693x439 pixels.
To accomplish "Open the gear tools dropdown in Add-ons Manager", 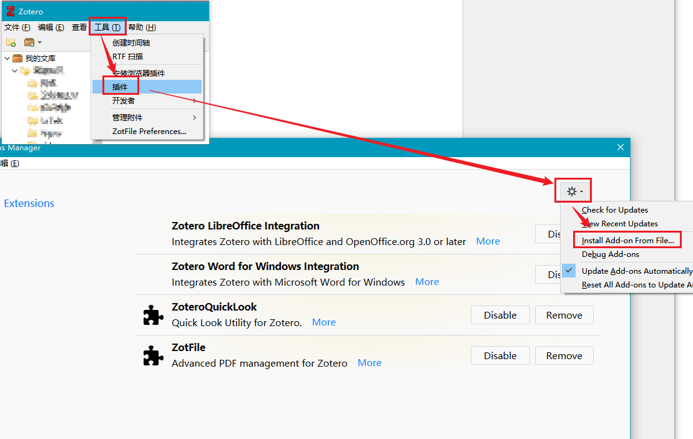I will [x=574, y=191].
